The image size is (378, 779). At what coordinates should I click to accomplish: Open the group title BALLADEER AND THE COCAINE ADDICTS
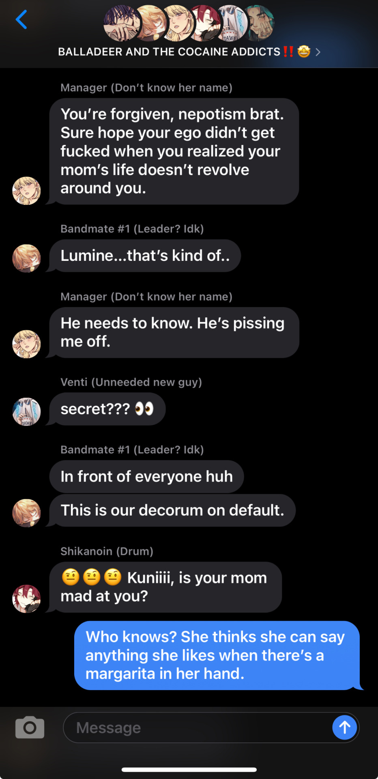tap(169, 52)
